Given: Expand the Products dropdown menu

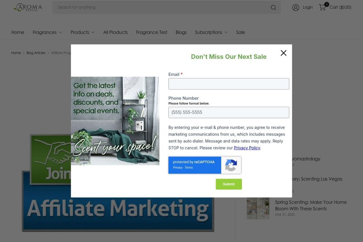Looking at the screenshot, I should (x=83, y=32).
